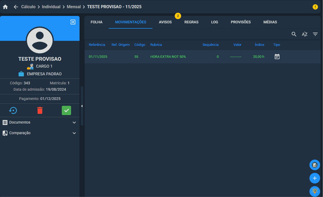The image size is (323, 197).
Task: Sort by Sequência column header
Action: (x=211, y=45)
